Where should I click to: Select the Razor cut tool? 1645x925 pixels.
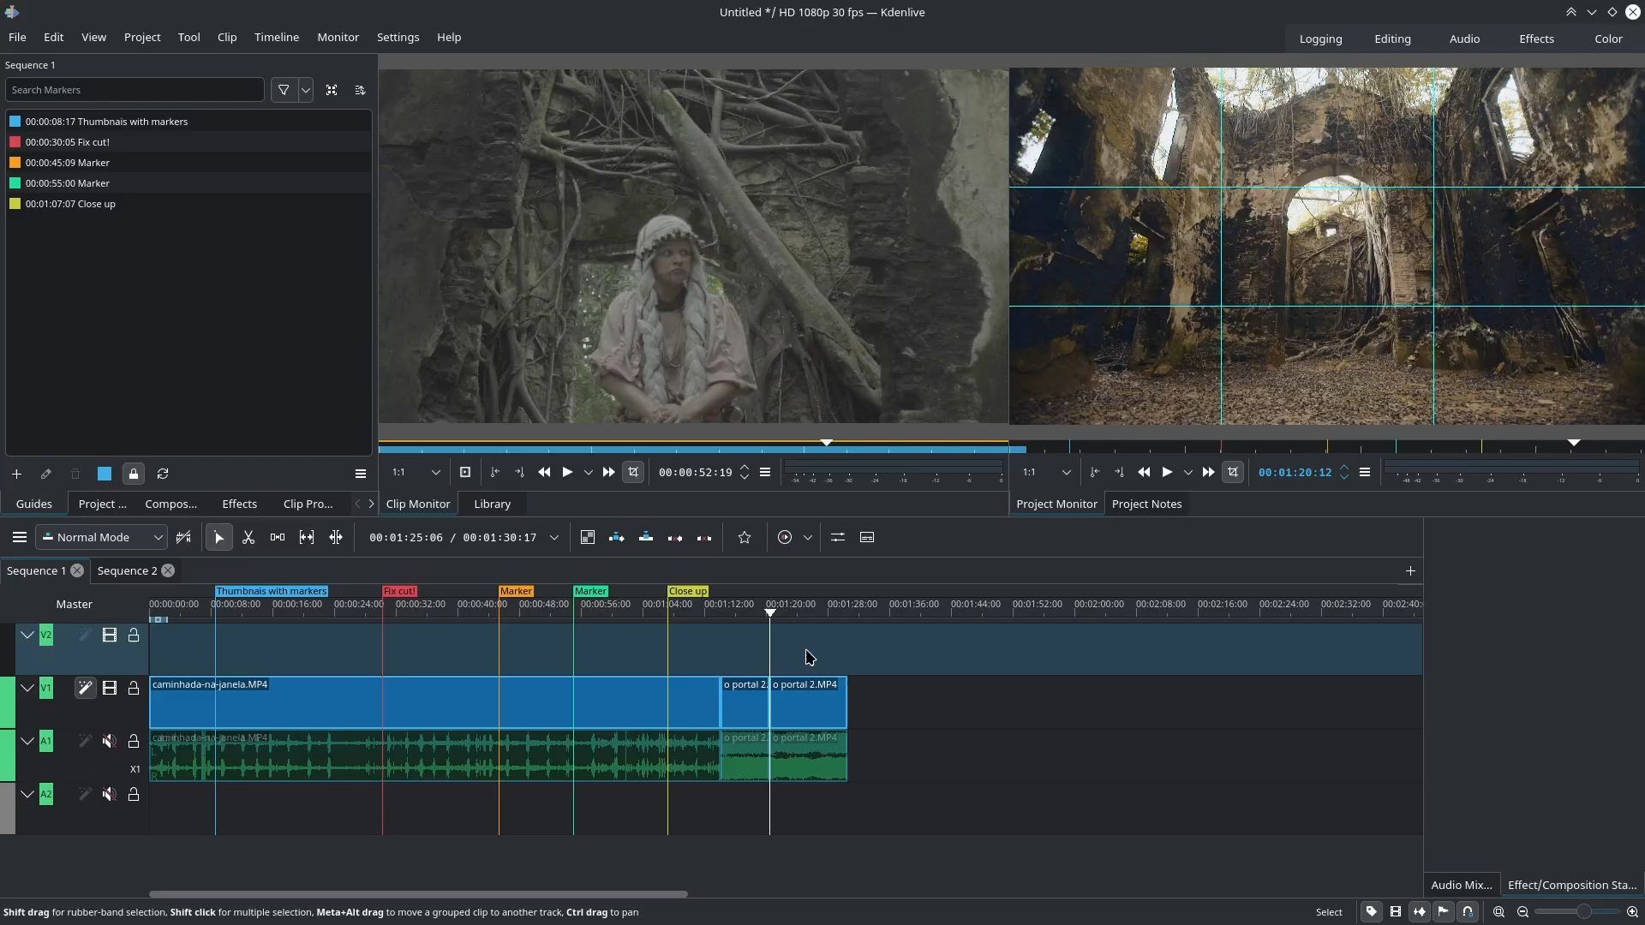[x=248, y=538]
